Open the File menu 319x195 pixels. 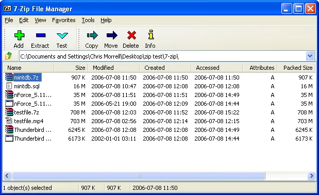point(9,20)
